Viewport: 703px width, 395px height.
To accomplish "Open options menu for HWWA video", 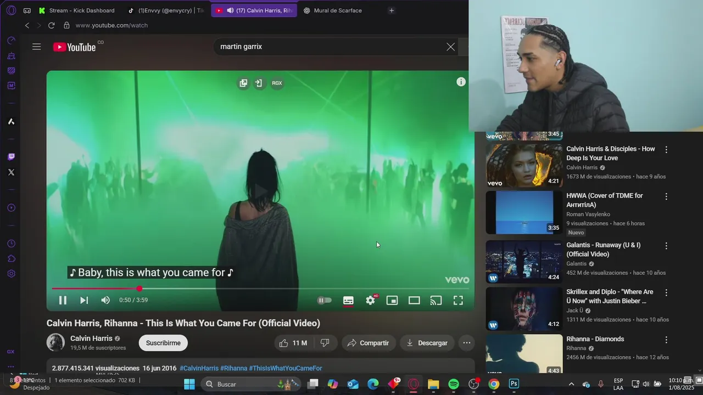I will [666, 196].
